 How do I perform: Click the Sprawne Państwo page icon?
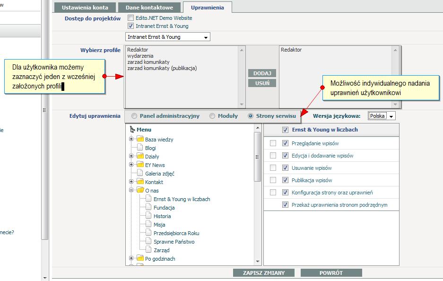pyautogui.click(x=148, y=241)
